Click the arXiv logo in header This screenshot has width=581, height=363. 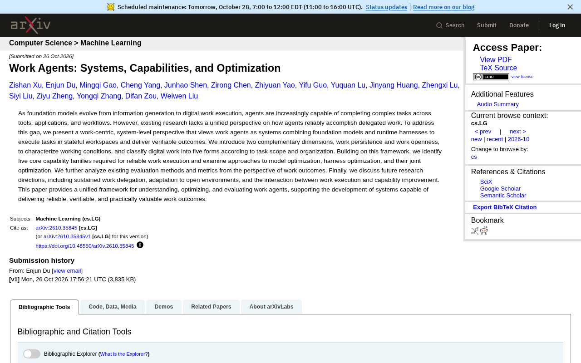(x=30, y=25)
